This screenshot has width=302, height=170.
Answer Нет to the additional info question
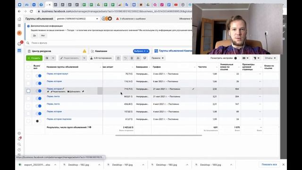click(x=43, y=35)
